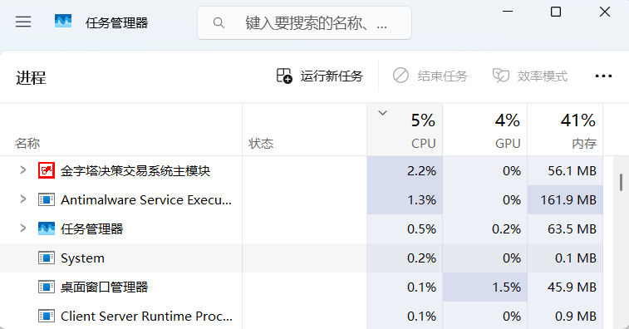Image resolution: width=629 pixels, height=329 pixels.
Task: Click the 运行新任务 button
Action: coord(320,76)
